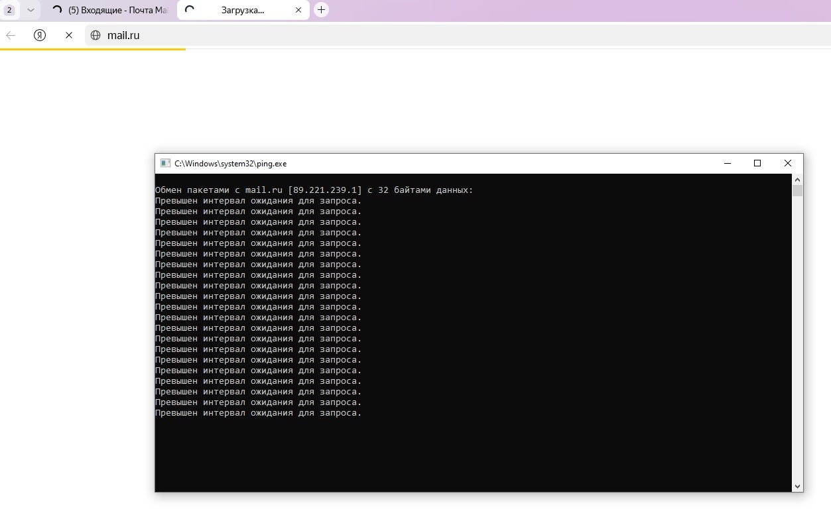831x529 pixels.
Task: Open a new browser tab
Action: [x=321, y=10]
